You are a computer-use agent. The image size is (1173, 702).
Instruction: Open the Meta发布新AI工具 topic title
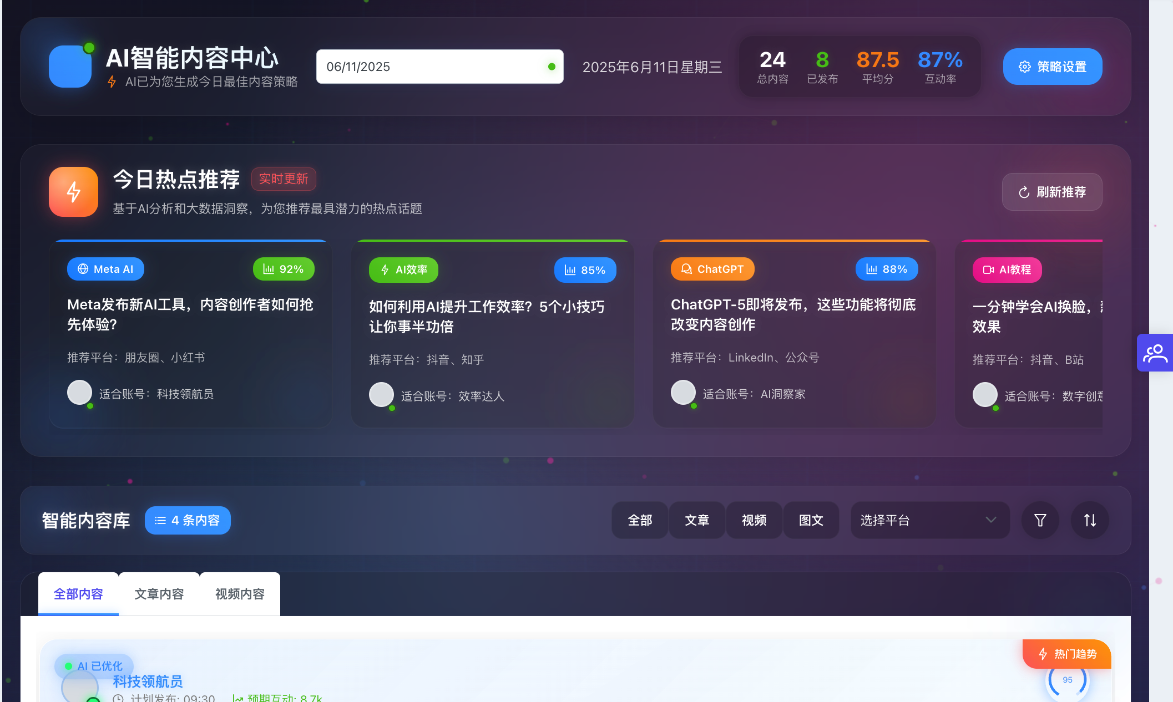[x=190, y=314]
